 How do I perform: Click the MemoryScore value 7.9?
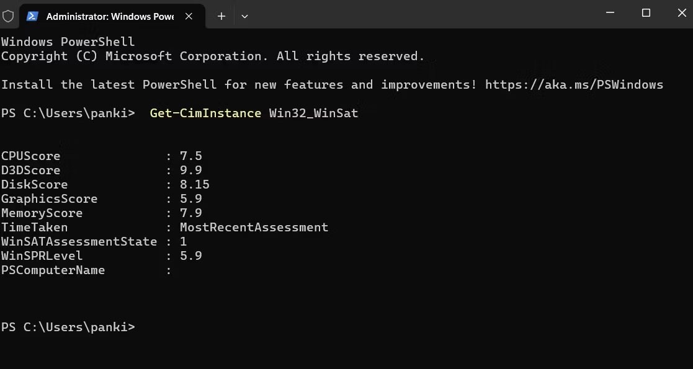tap(190, 213)
